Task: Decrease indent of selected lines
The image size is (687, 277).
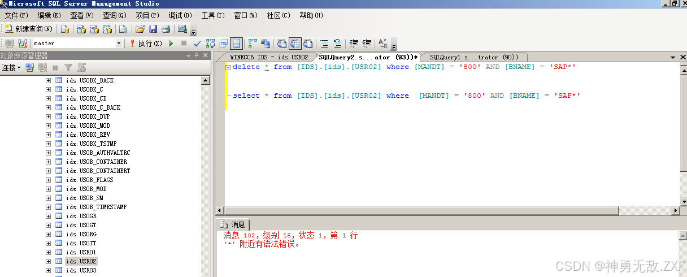Action: coord(354,43)
